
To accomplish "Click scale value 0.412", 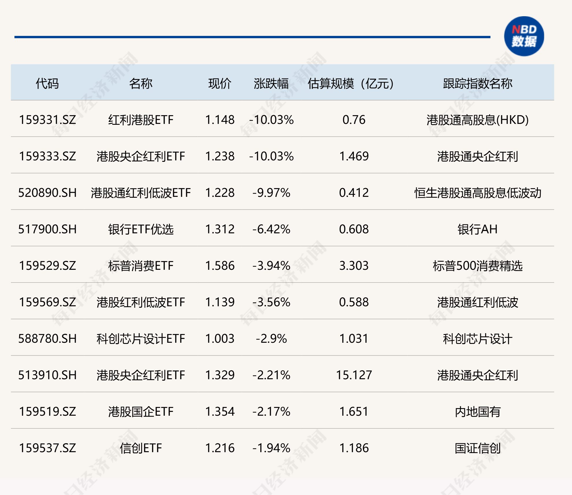I will pos(354,193).
